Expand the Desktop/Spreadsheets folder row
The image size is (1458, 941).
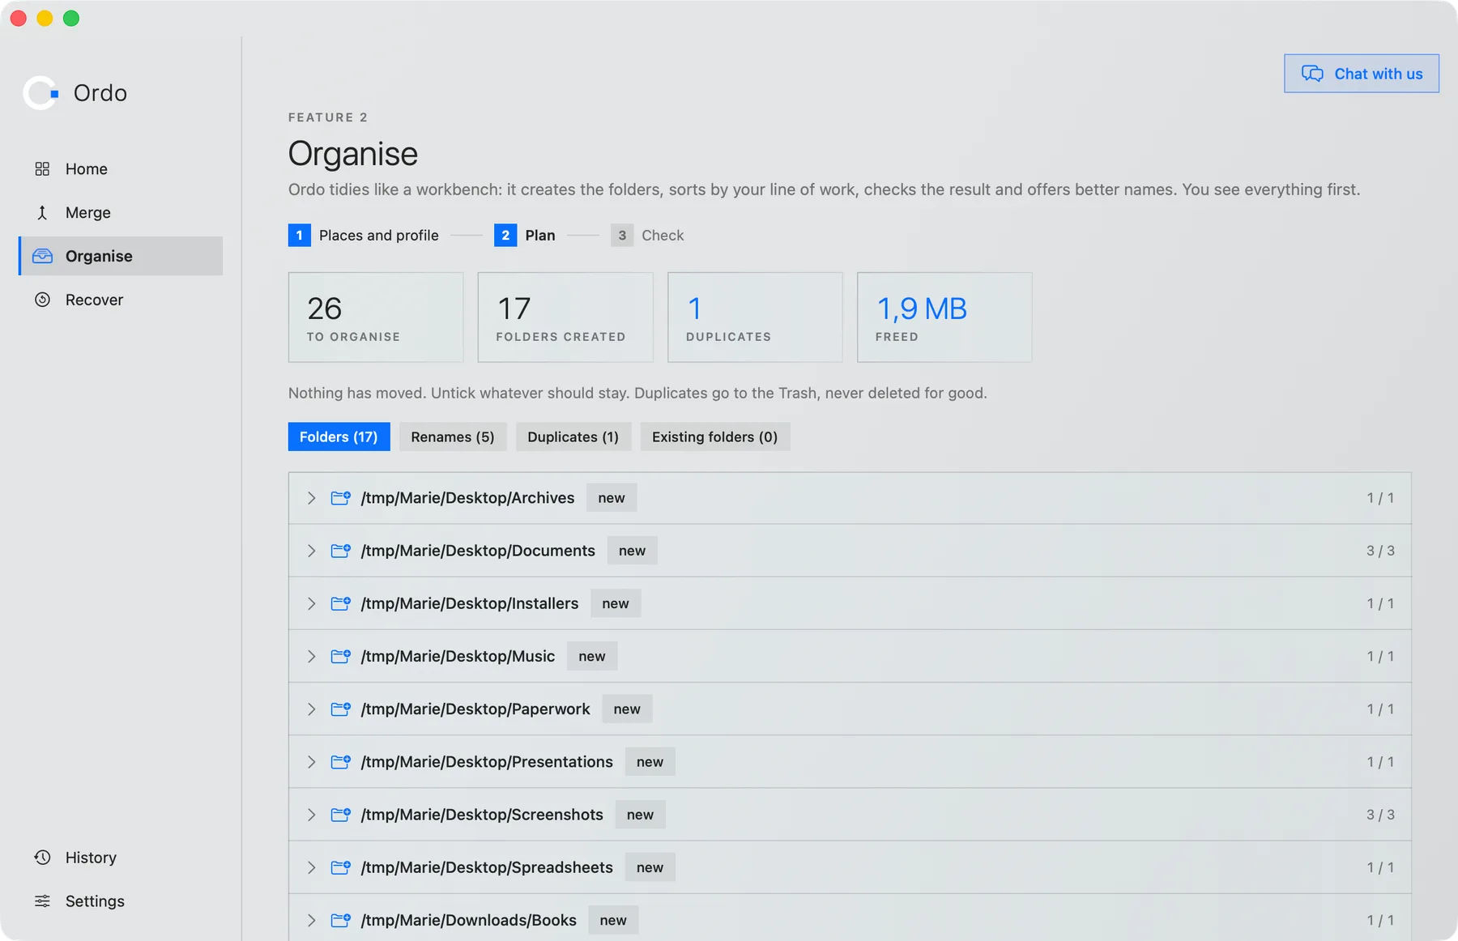(311, 867)
